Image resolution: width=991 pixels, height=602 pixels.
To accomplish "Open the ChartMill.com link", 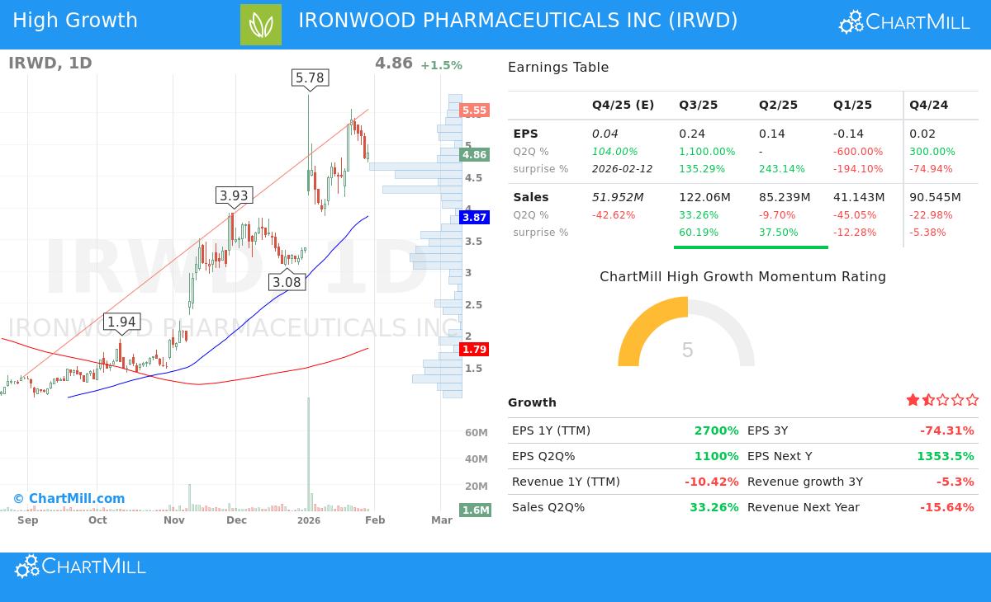I will (76, 498).
